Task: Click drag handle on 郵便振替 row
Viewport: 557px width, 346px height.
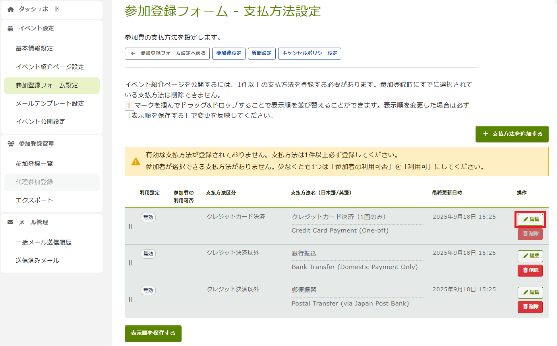Action: click(130, 300)
